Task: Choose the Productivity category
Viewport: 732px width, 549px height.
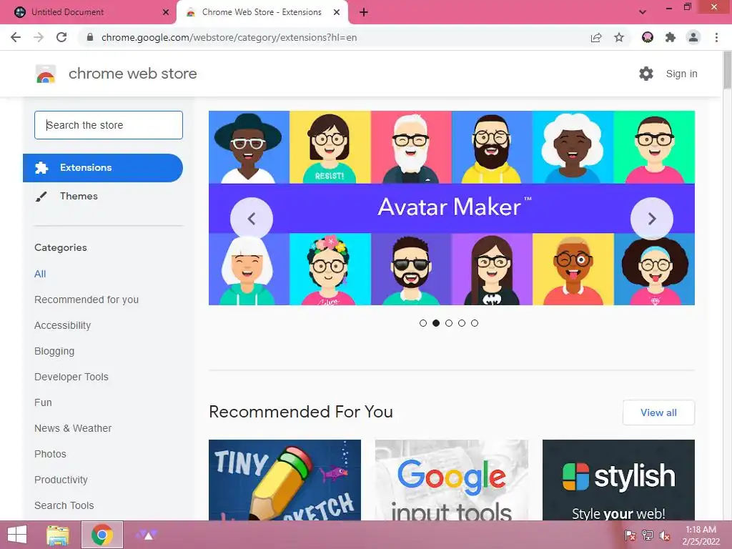Action: pos(61,480)
